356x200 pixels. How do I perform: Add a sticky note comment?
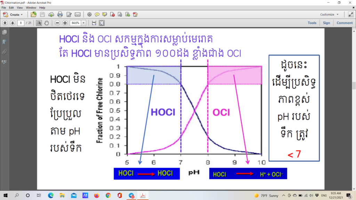pyautogui.click(x=97, y=15)
